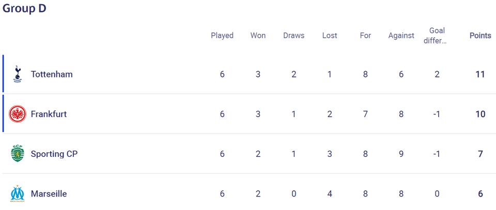Open the Tottenham team link
496x210 pixels.
pos(52,74)
